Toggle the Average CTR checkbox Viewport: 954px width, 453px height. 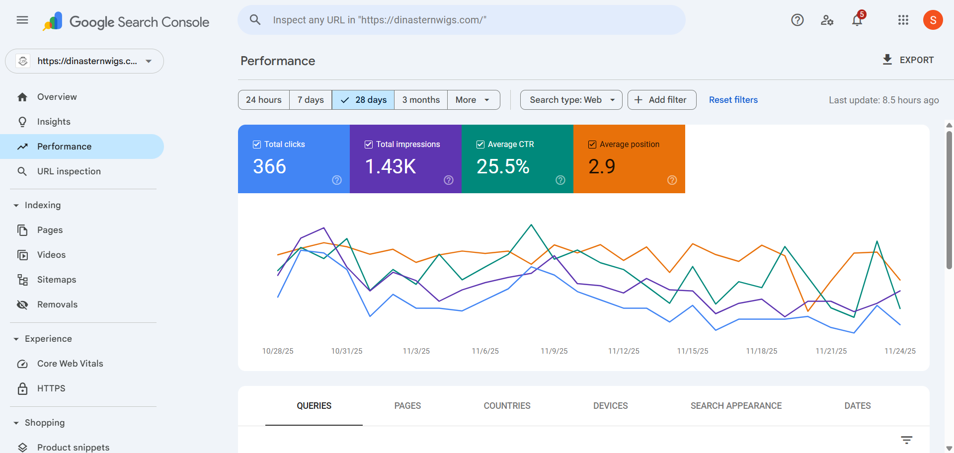tap(480, 145)
